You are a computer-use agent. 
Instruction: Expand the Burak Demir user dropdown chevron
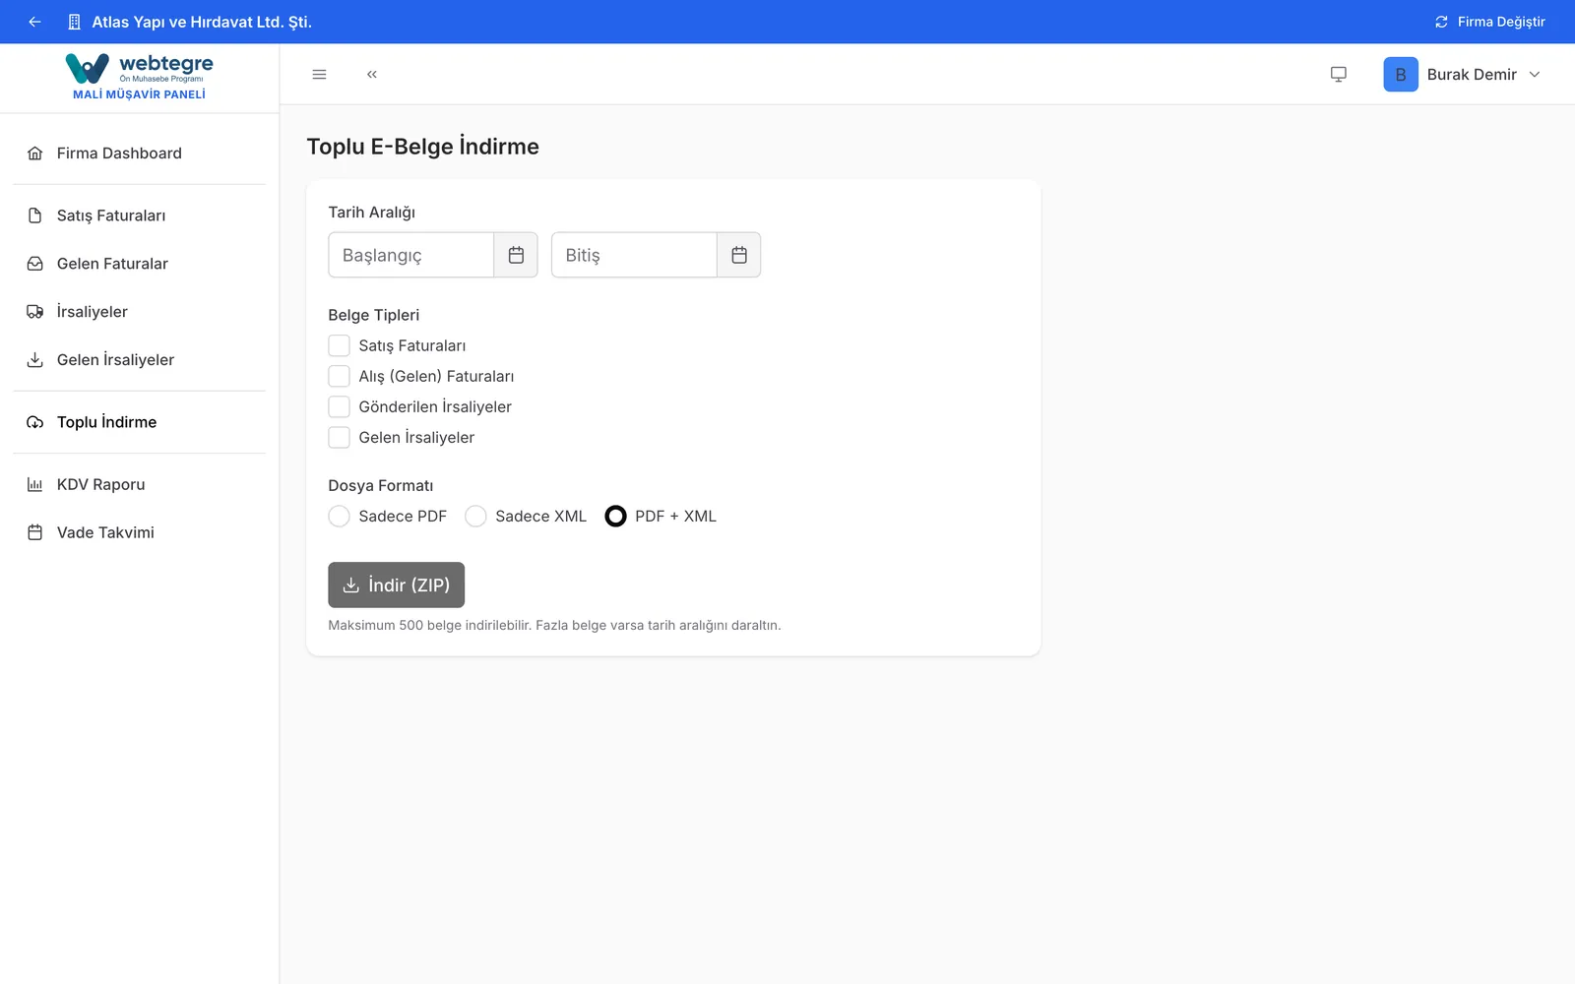tap(1535, 75)
